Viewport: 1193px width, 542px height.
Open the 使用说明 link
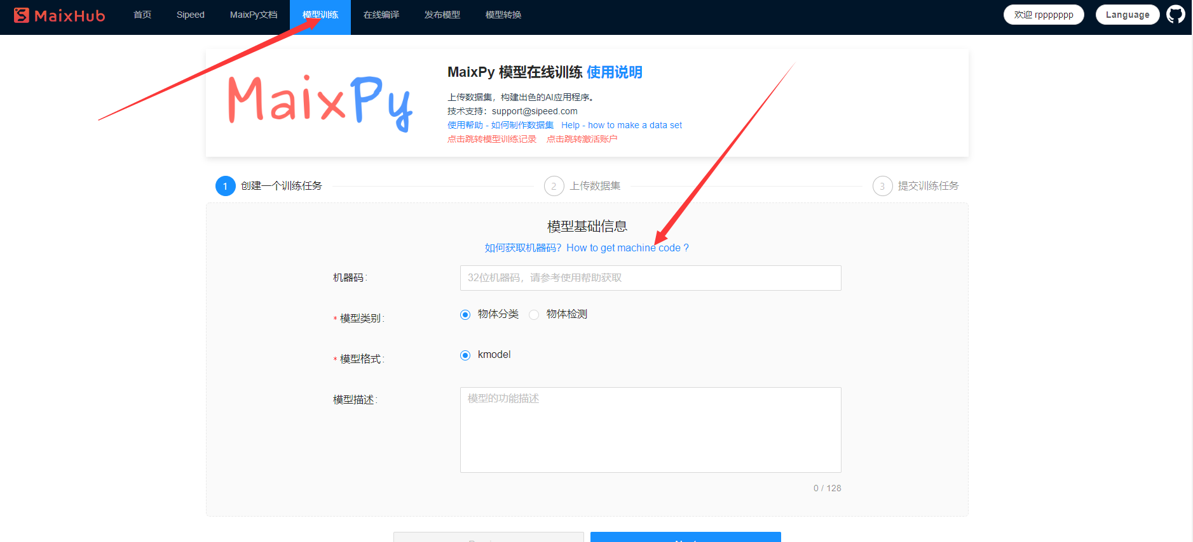coord(614,72)
